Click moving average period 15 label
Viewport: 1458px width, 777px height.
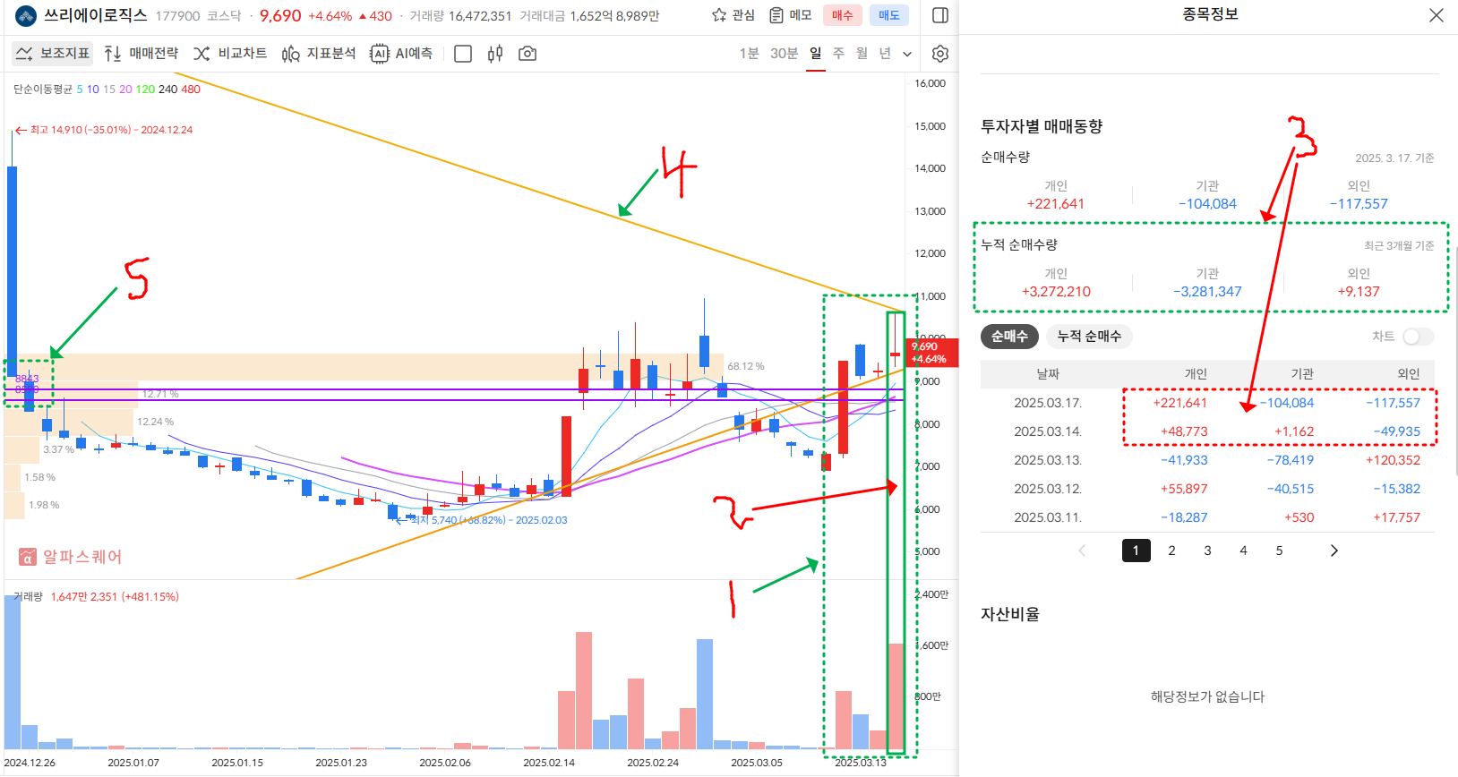point(109,90)
